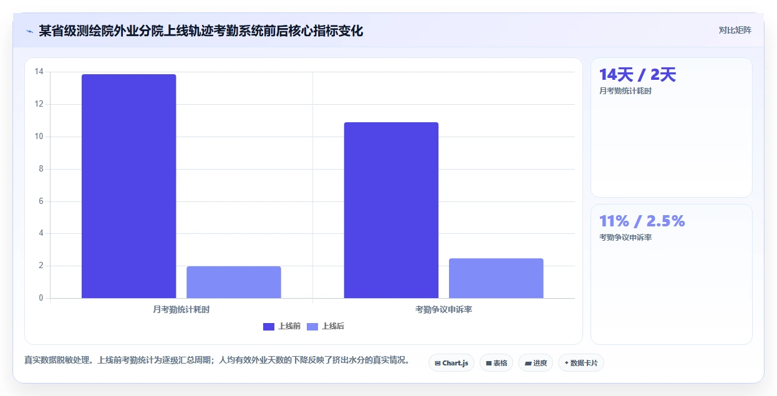This screenshot has width=777, height=396.
Task: Click the icon inside 表格 chip
Action: [x=489, y=363]
